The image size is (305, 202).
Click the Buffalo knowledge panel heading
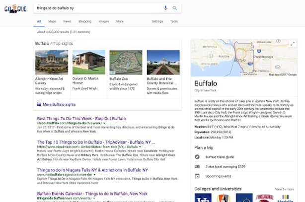pyautogui.click(x=206, y=83)
